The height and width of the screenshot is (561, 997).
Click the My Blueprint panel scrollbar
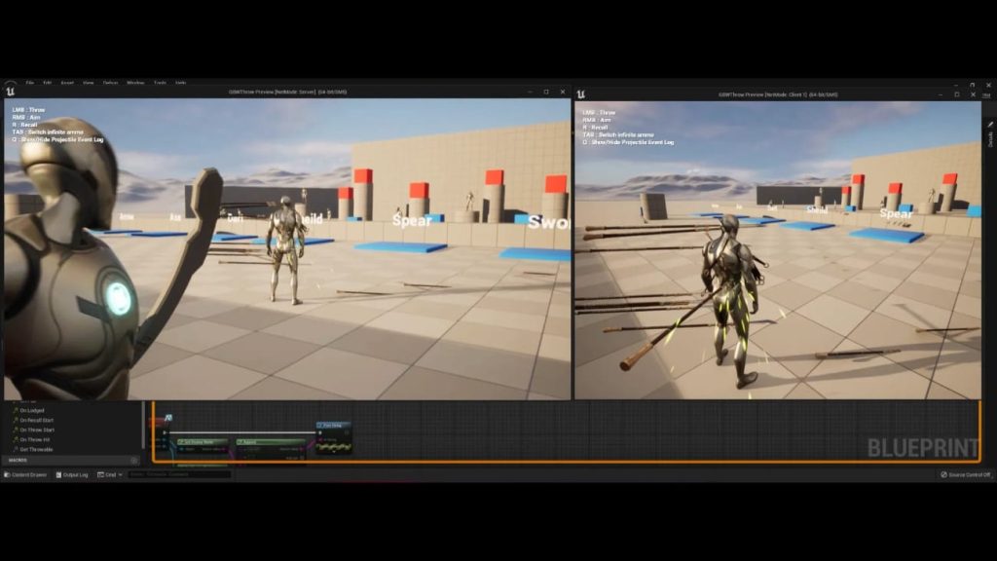click(143, 425)
